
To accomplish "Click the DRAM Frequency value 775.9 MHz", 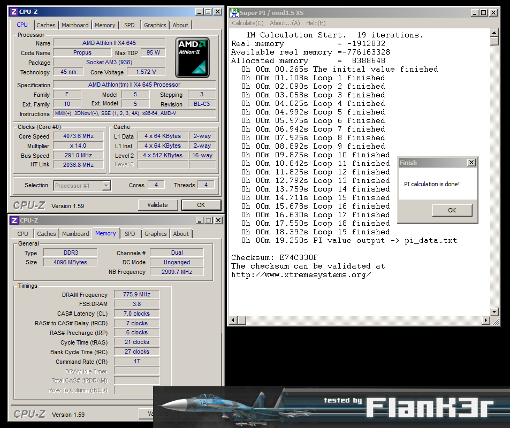I will coord(136,294).
